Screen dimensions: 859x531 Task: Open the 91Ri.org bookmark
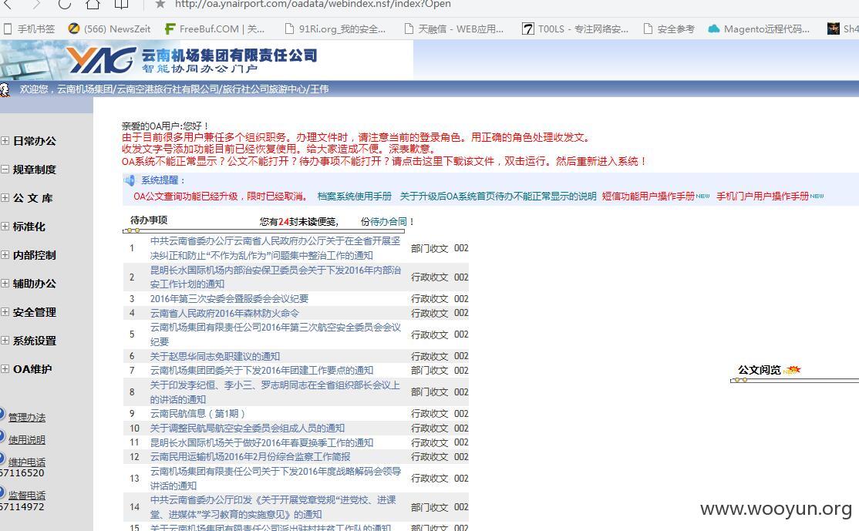click(x=335, y=29)
